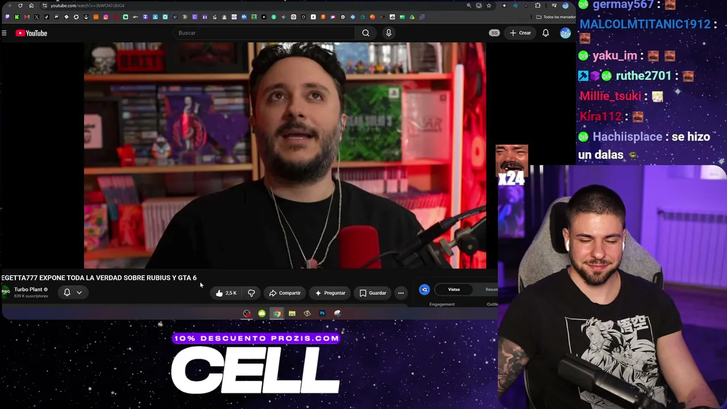Open the Gmail bookmark

pos(27,17)
